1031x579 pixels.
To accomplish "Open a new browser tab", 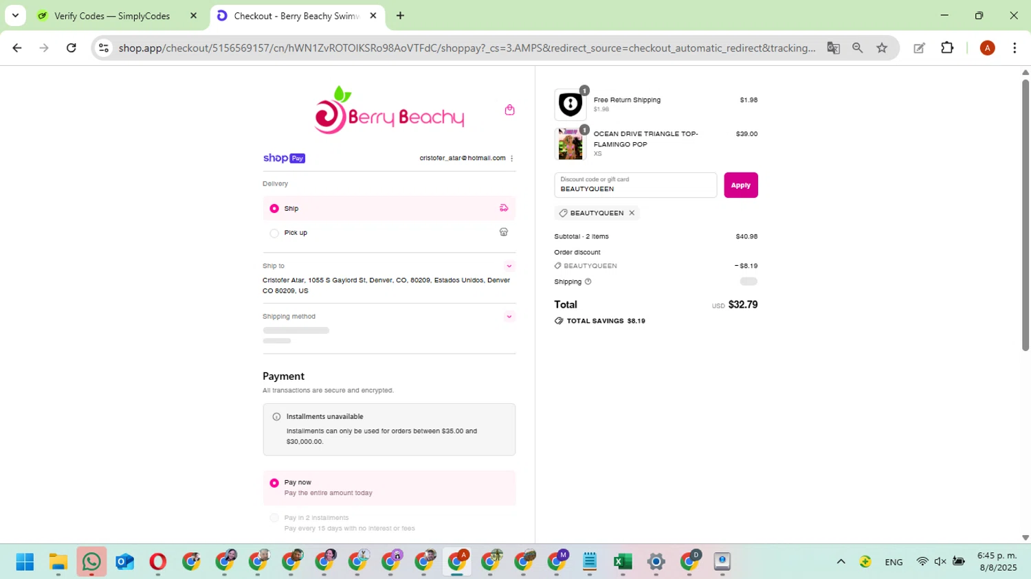I will [400, 16].
